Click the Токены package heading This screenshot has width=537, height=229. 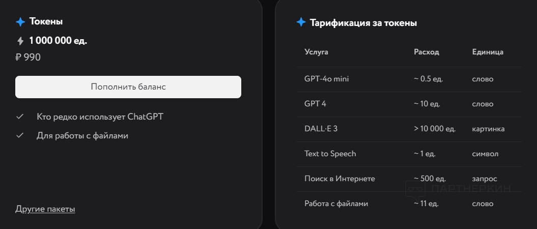click(x=46, y=22)
